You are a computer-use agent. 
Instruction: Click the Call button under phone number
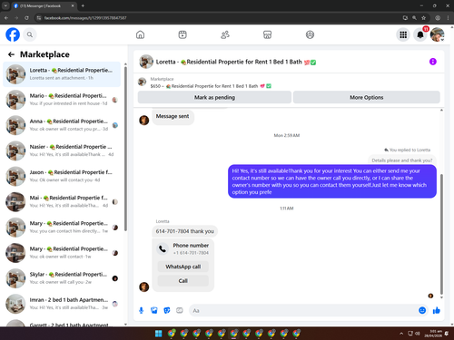click(x=183, y=281)
